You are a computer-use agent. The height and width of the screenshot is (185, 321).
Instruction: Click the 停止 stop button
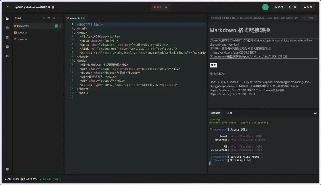(x=158, y=7)
